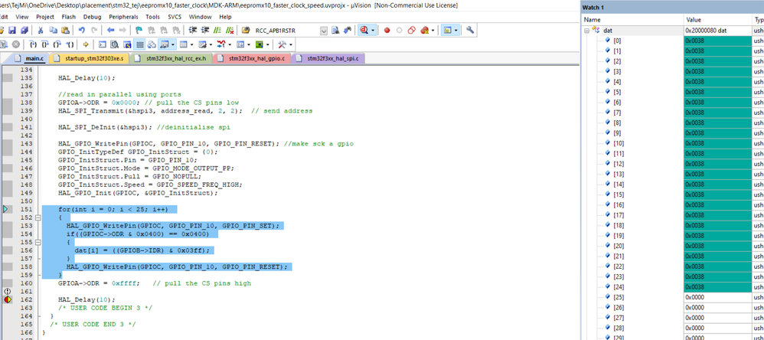Indent selected lines icon
Image resolution: width=764 pixels, height=340 pixels.
(x=193, y=30)
